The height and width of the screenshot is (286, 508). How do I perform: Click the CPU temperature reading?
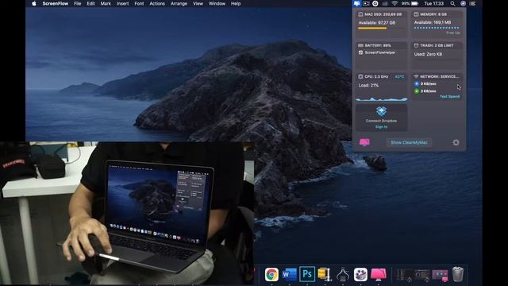pos(399,76)
